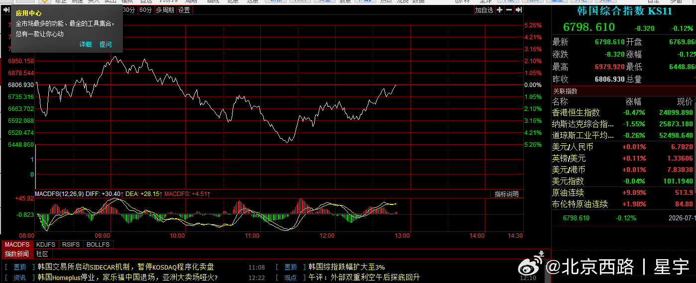Image resolution: width=696 pixels, height=283 pixels.
Task: Click the 置顶 tag on the SIDECAR news row
Action: [20, 267]
